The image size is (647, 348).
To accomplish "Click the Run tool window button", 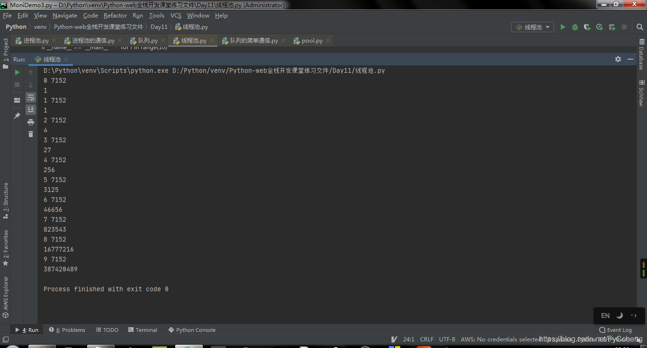I will [x=27, y=330].
